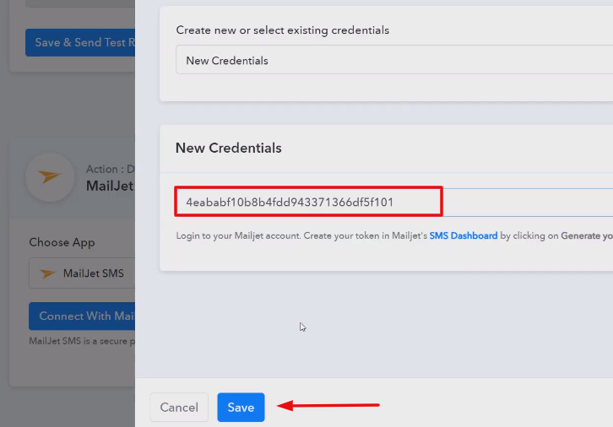Click Connect With MailJet SMS button
The width and height of the screenshot is (613, 427).
[82, 316]
